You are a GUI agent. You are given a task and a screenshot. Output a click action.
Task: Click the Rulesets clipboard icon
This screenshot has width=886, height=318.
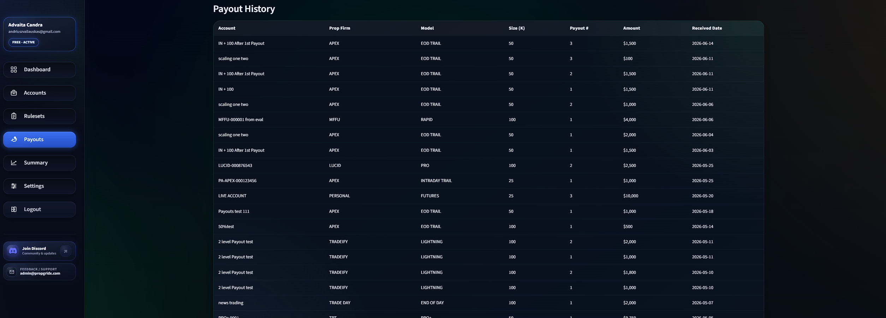(14, 116)
